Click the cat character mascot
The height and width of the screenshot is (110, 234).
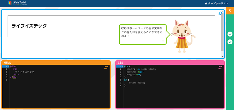(x=183, y=36)
